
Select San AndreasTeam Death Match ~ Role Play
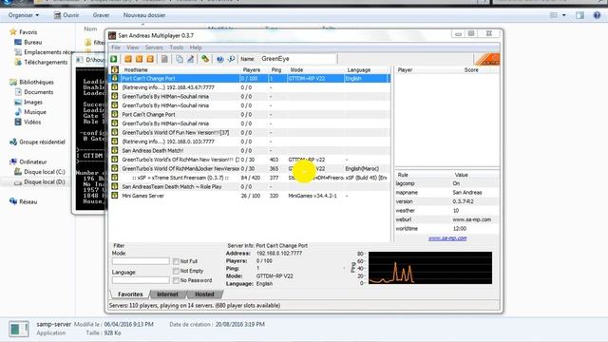250,186
